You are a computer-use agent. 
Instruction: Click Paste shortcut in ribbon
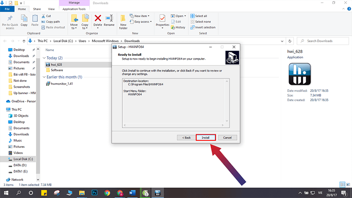click(x=53, y=27)
